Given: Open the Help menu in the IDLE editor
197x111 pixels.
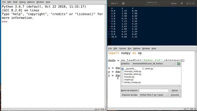Looking at the screenshot, I should tap(154, 48).
